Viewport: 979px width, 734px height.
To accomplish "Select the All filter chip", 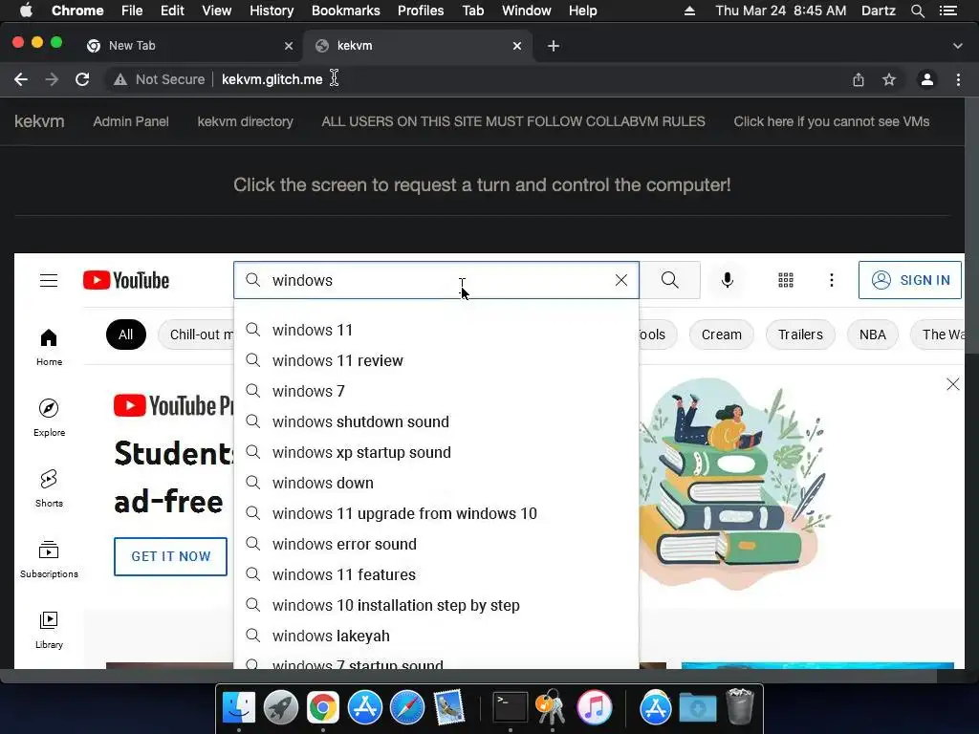I will pyautogui.click(x=125, y=335).
